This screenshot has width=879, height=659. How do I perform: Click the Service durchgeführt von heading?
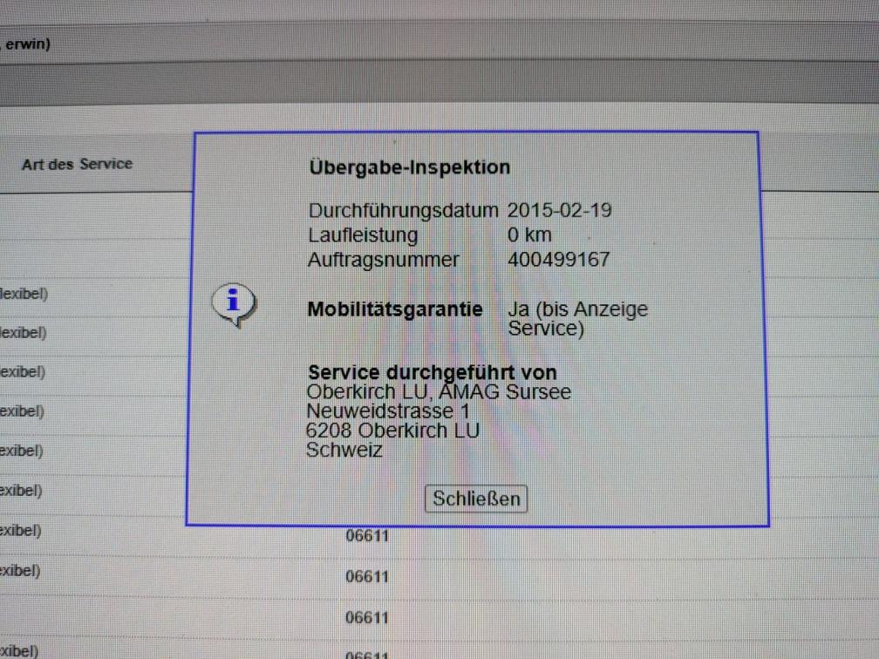click(x=432, y=373)
